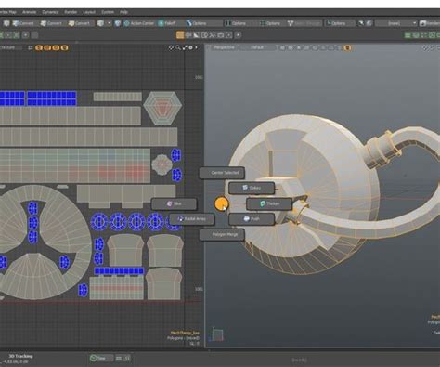Click the grid icon beside Texture dropdown

(x=30, y=47)
